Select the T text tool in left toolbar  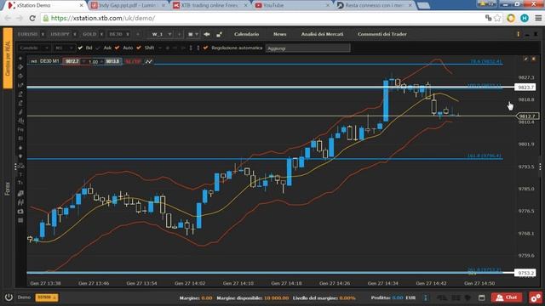pyautogui.click(x=20, y=174)
